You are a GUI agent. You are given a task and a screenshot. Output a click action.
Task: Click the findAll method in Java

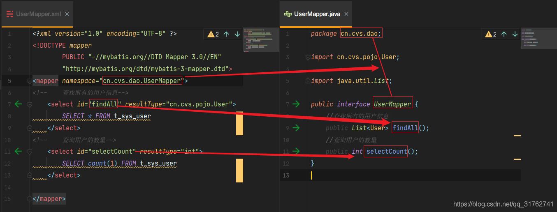point(405,128)
